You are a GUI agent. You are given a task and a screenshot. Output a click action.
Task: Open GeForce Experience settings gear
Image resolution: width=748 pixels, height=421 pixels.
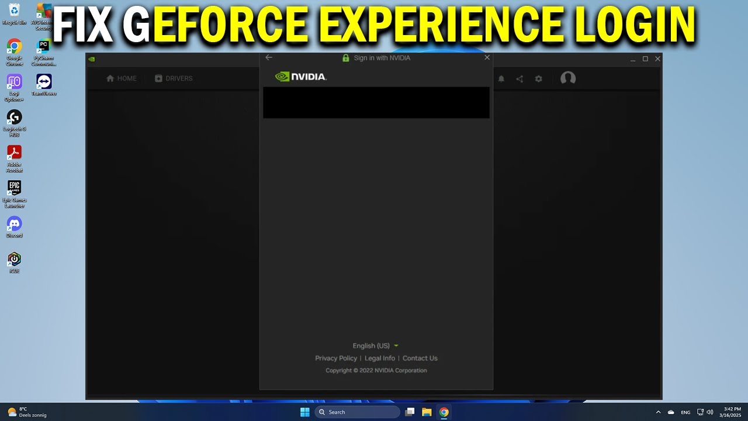coord(539,78)
